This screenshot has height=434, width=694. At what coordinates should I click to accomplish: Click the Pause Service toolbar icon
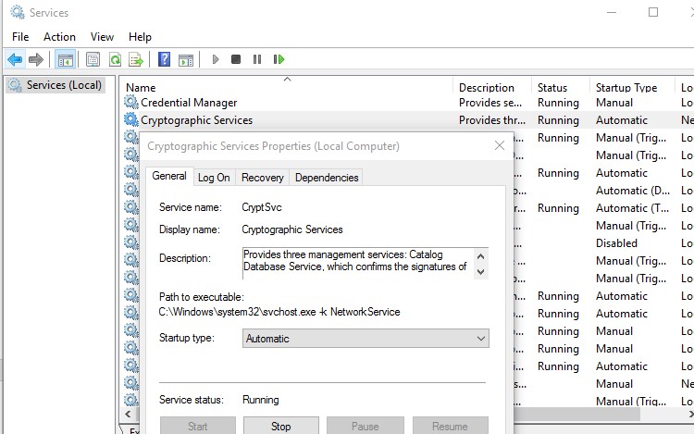(257, 59)
